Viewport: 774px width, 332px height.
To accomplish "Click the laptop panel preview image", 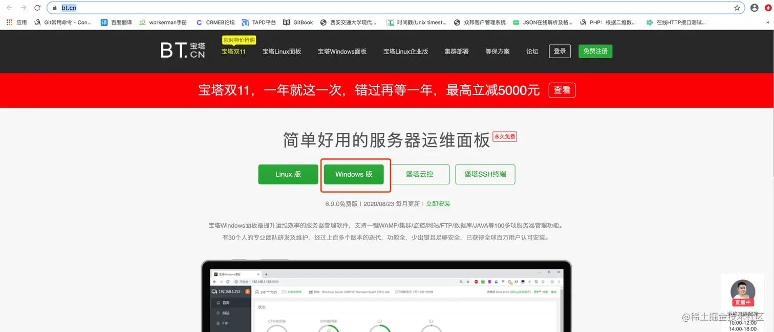I will 386,296.
